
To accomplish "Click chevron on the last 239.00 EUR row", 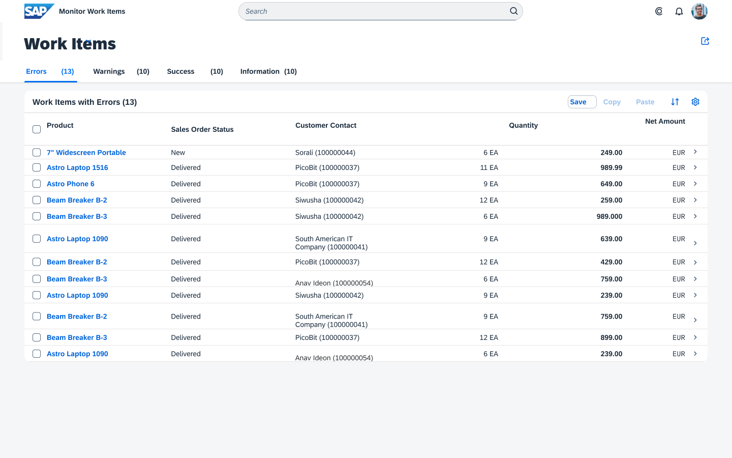I will point(695,354).
